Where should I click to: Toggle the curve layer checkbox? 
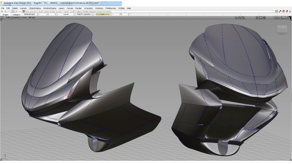74,14
